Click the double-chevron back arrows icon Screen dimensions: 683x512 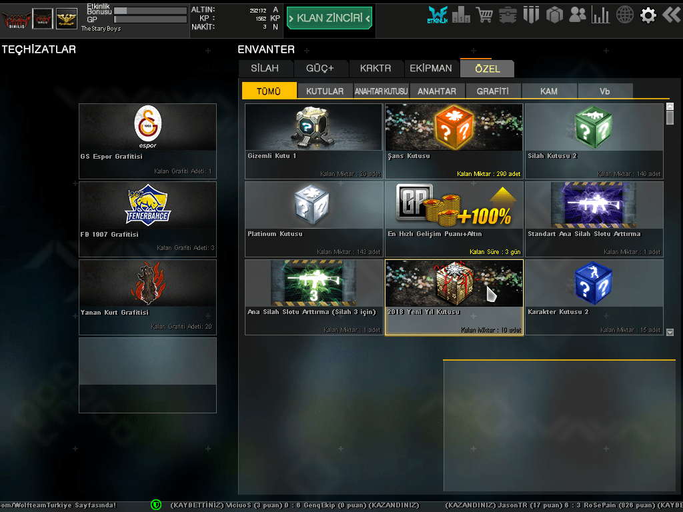(x=671, y=15)
